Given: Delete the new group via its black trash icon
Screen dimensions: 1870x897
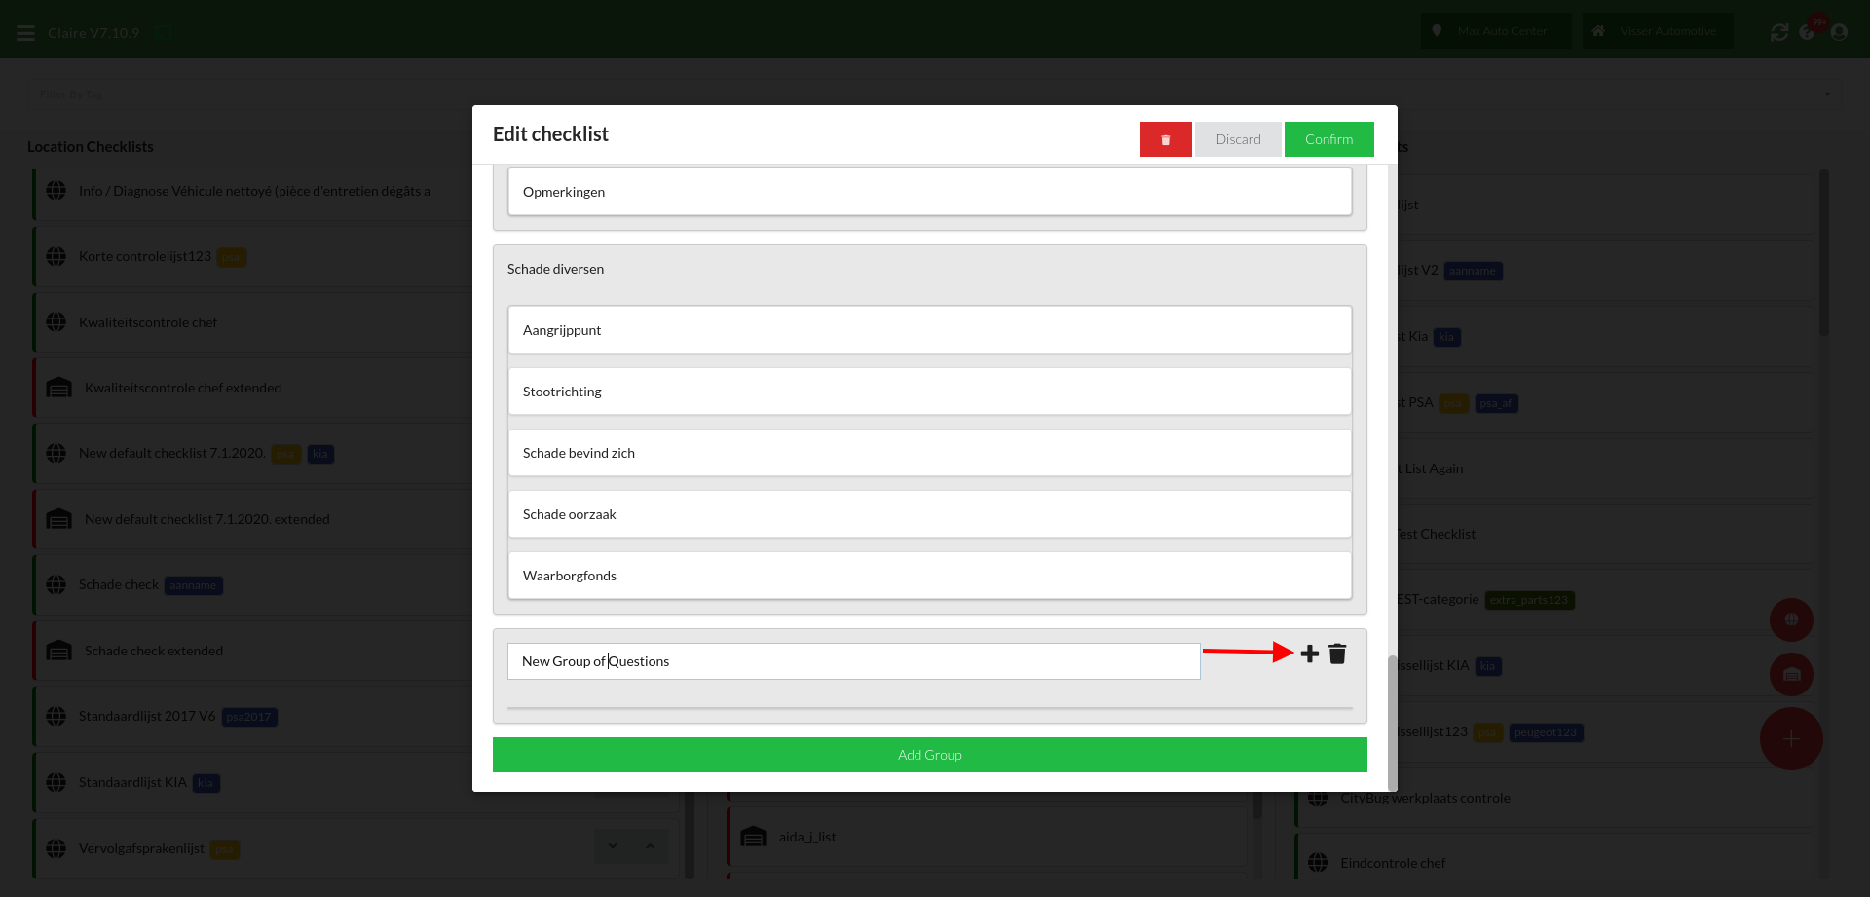Looking at the screenshot, I should coord(1337,654).
